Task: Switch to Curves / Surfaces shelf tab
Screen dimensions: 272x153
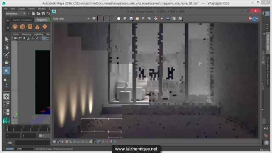Action: (22, 20)
